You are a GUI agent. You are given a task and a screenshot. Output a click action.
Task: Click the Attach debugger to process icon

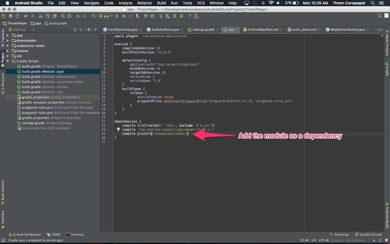pyautogui.click(x=138, y=16)
